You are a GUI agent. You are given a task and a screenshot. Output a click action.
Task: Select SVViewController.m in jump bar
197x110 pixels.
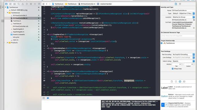click(87, 4)
